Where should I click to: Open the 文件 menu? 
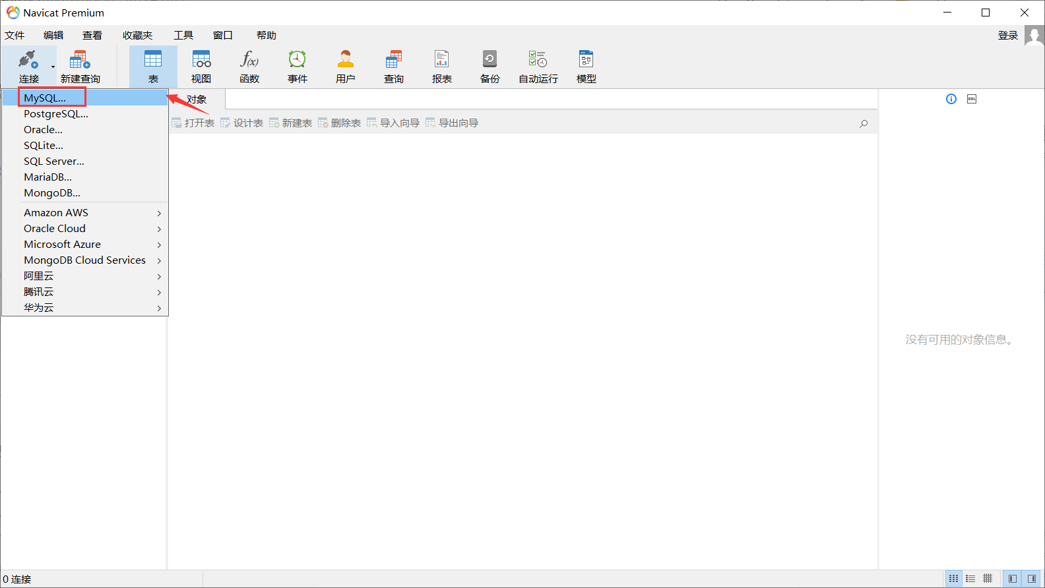point(15,36)
